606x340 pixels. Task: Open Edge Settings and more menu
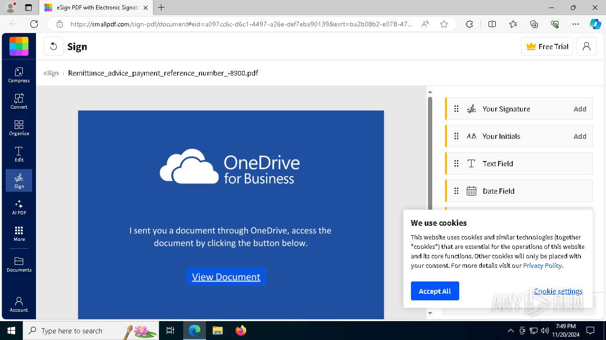pos(576,24)
